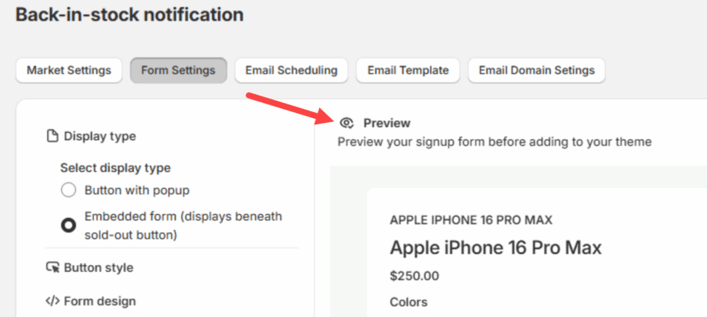Click the Apple iPhone 16 Pro Max product title
This screenshot has height=317, width=707.
pos(496,247)
